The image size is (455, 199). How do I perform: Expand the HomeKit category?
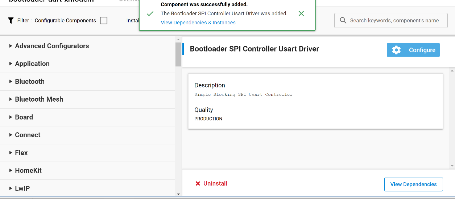point(11,171)
